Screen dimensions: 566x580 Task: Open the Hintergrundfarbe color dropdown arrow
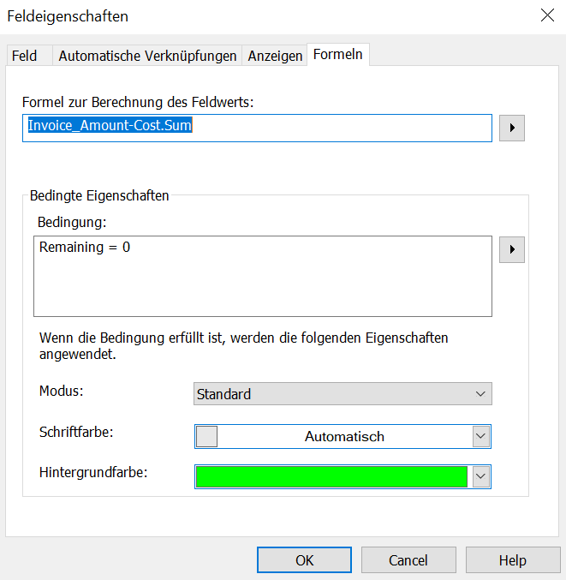[480, 476]
